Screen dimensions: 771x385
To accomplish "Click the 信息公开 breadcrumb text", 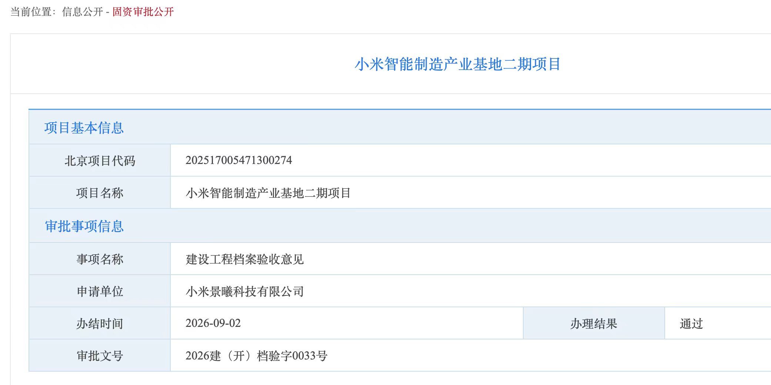I will coord(83,12).
